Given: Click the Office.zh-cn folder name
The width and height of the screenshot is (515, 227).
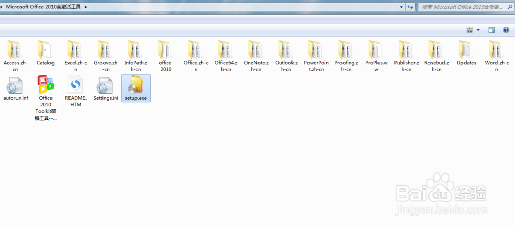Looking at the screenshot, I should (x=196, y=66).
